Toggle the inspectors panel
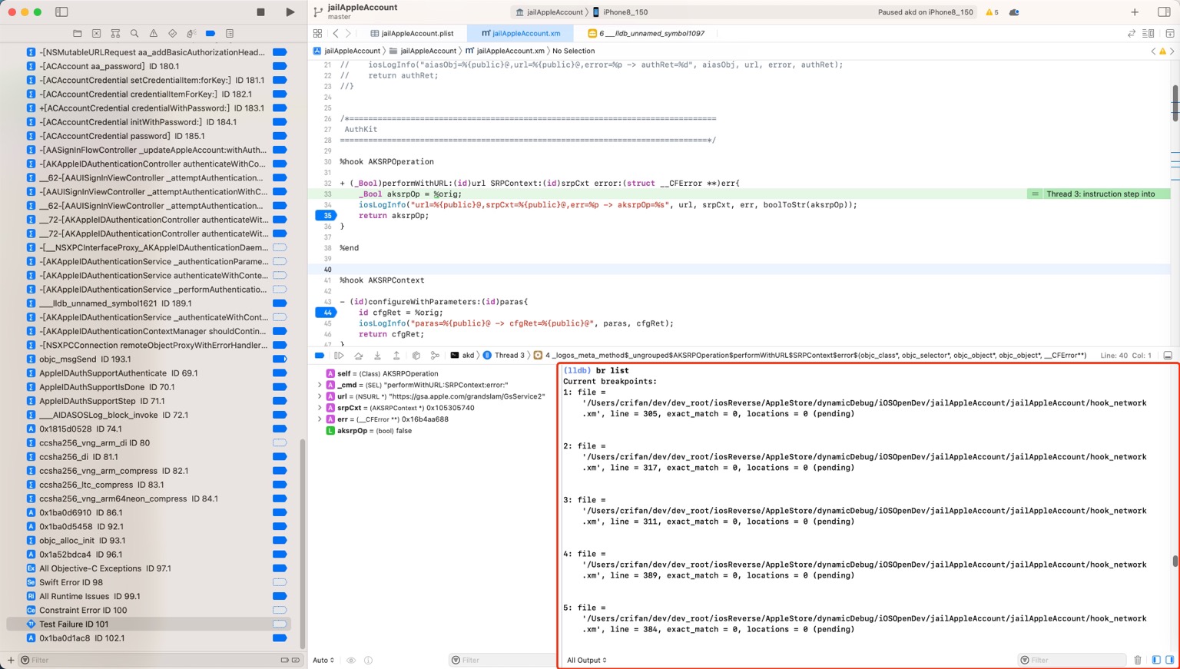The image size is (1180, 669). pos(1163,12)
